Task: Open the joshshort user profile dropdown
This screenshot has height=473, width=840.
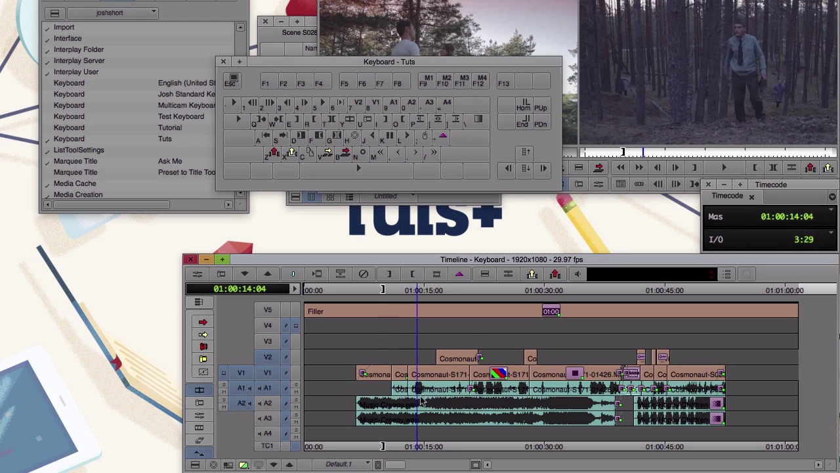Action: click(x=112, y=12)
